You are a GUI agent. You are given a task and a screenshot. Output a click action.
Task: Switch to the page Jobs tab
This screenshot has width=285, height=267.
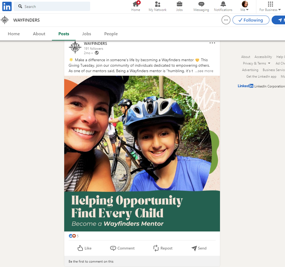[x=87, y=34]
